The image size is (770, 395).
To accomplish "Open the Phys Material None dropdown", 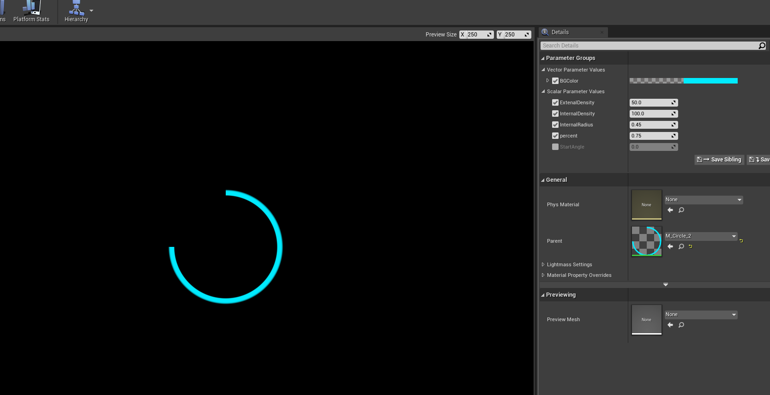I will pos(704,200).
